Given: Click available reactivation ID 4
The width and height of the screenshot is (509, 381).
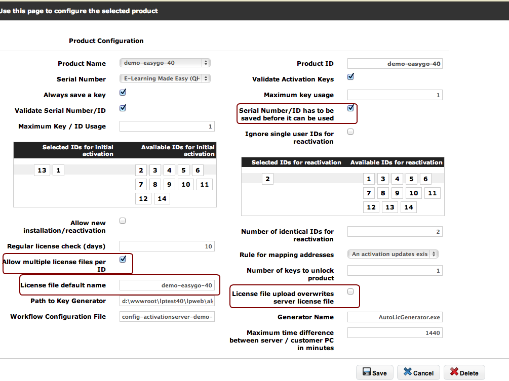Looking at the screenshot, I should 397,179.
